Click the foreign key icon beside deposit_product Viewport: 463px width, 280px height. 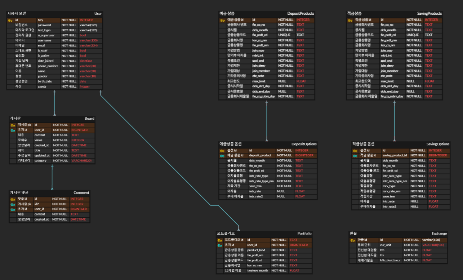click(x=222, y=156)
